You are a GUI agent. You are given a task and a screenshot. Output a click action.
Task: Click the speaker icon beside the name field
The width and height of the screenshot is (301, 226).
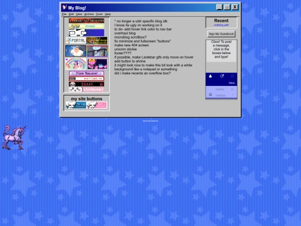coord(232,89)
